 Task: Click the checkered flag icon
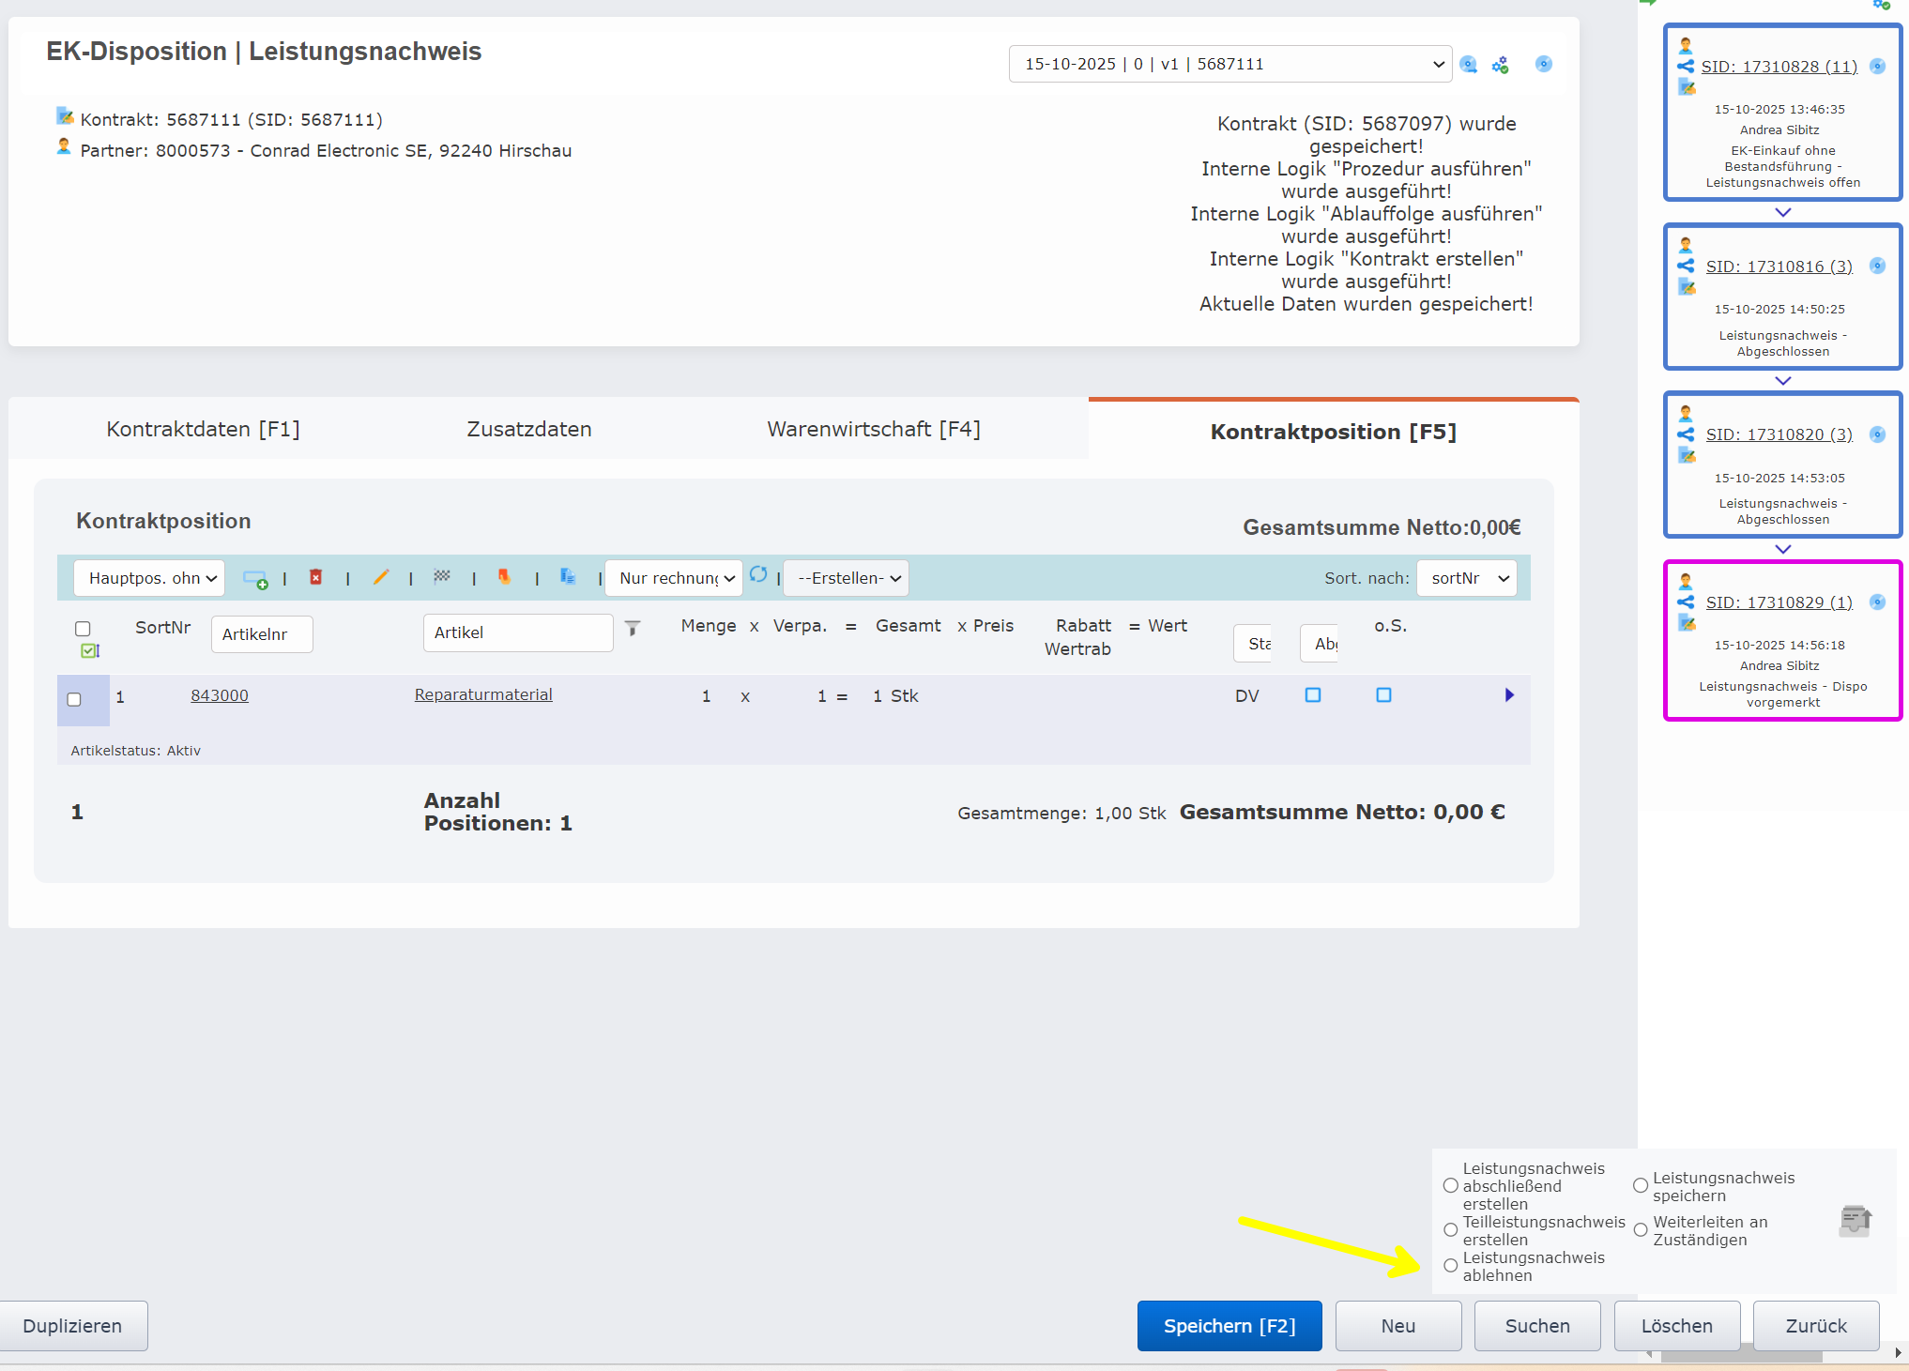(442, 576)
